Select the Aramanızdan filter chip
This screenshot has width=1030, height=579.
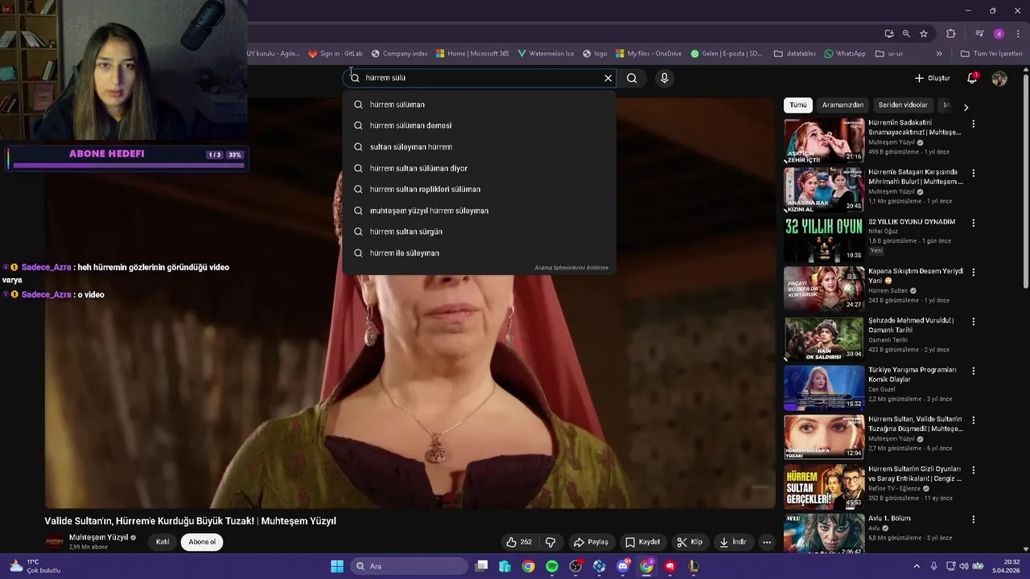(843, 105)
